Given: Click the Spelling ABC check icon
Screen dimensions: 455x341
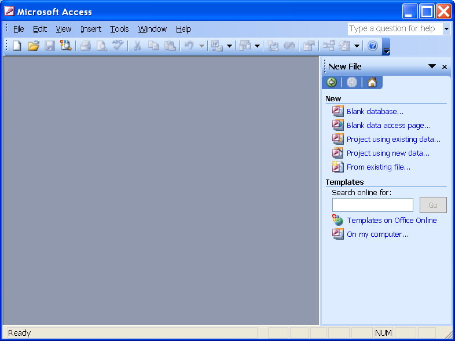Looking at the screenshot, I should point(118,46).
